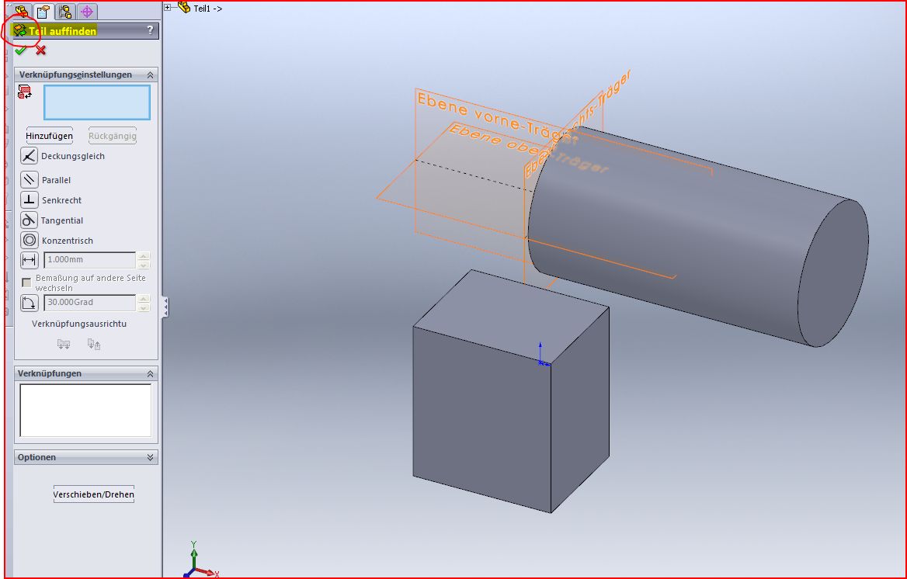The image size is (907, 579).
Task: Open help for Teil auffinden
Action: pos(151,30)
